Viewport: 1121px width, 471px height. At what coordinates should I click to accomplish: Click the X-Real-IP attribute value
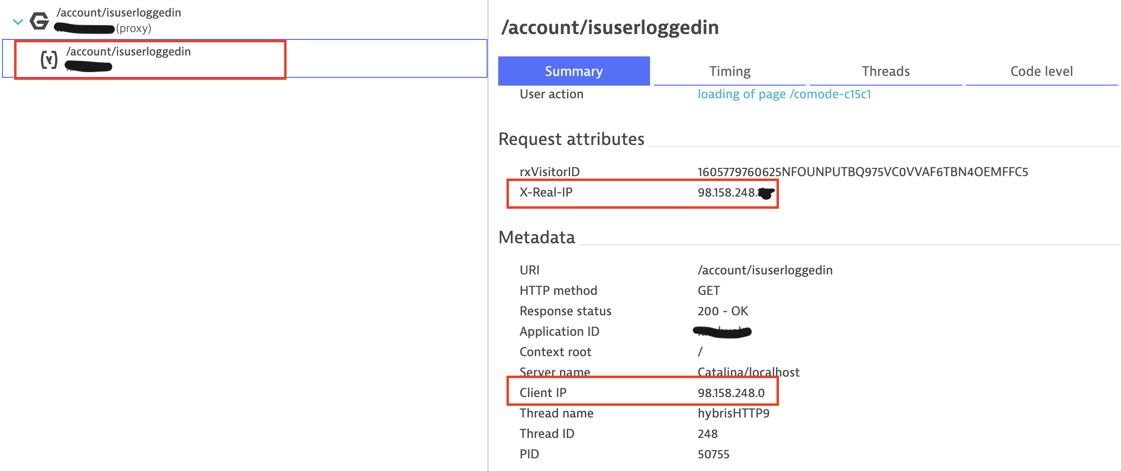(x=728, y=193)
